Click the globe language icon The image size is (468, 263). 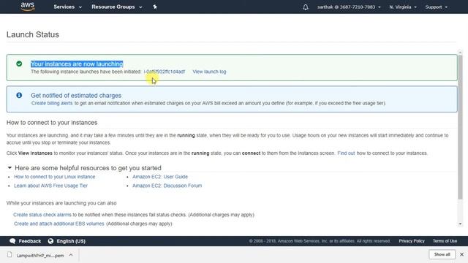pos(50,241)
